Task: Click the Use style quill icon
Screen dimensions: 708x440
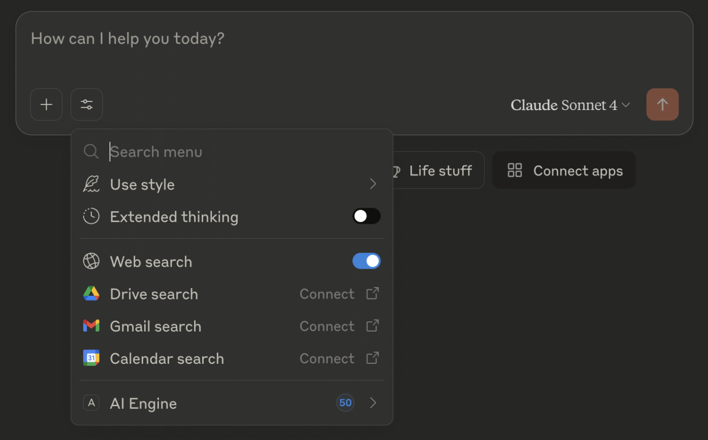Action: click(91, 184)
